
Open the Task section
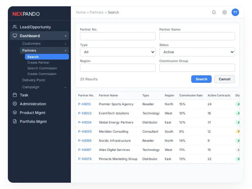(x=39, y=95)
